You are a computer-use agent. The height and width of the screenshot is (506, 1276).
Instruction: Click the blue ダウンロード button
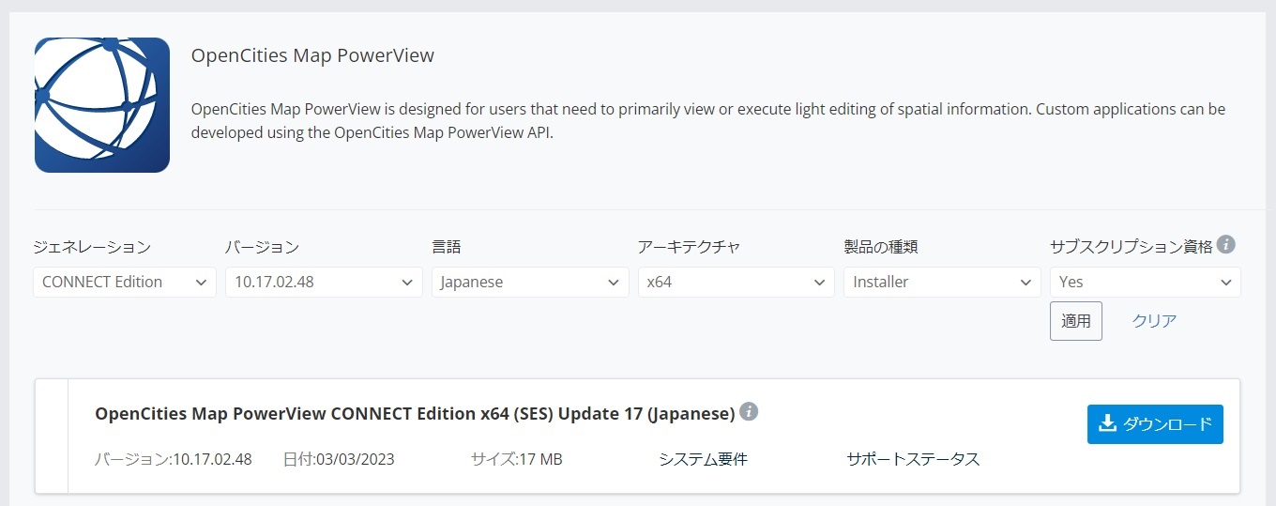pos(1155,424)
